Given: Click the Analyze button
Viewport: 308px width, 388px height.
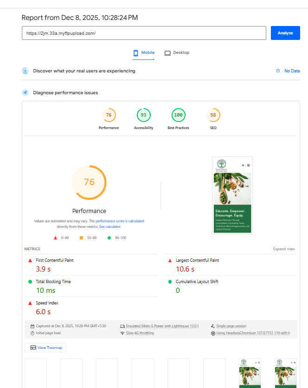Looking at the screenshot, I should tap(285, 33).
